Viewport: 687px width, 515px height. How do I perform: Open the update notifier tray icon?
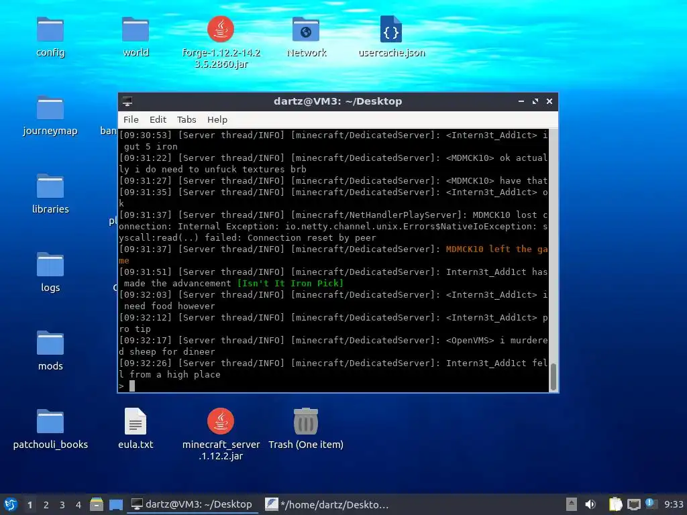pyautogui.click(x=650, y=504)
